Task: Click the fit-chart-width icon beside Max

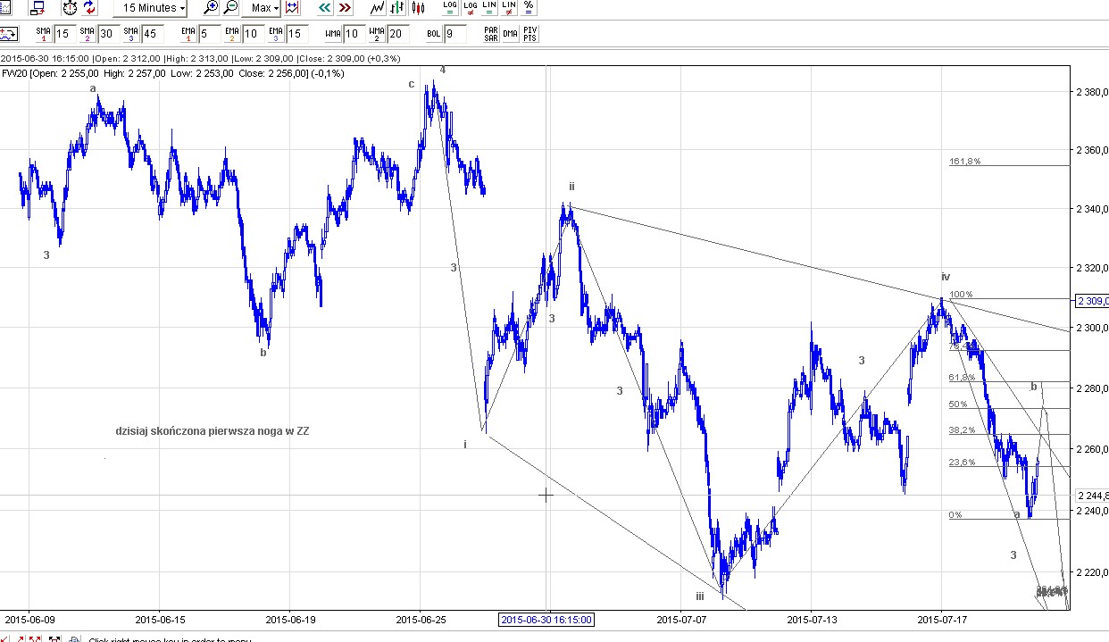Action: tap(292, 8)
